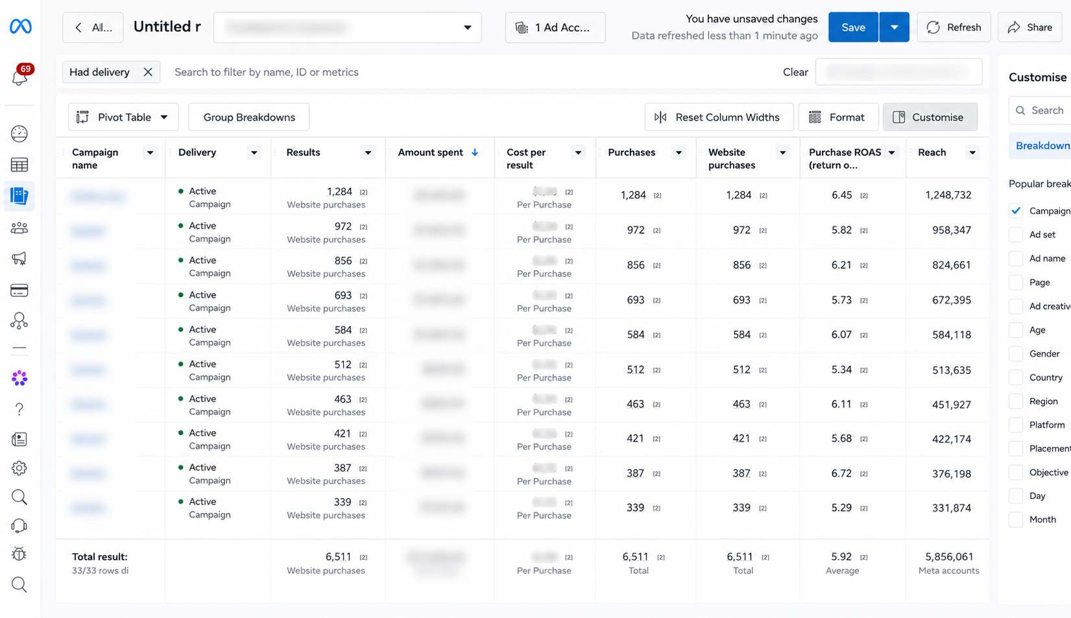Viewport: 1071px width, 618px height.
Task: Open notifications bell with 69 badge
Action: click(19, 76)
